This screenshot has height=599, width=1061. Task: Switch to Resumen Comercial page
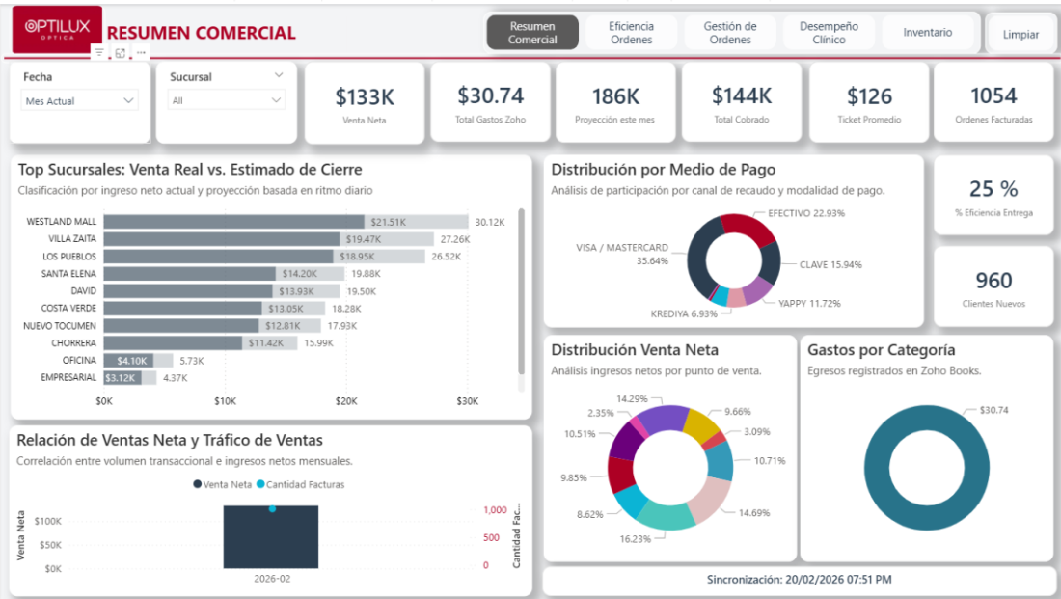[532, 33]
